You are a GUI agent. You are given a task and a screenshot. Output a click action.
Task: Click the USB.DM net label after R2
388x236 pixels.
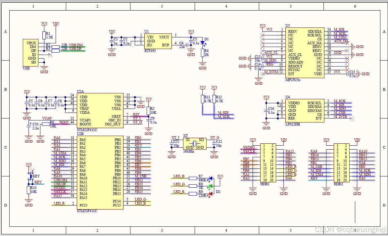(76, 45)
